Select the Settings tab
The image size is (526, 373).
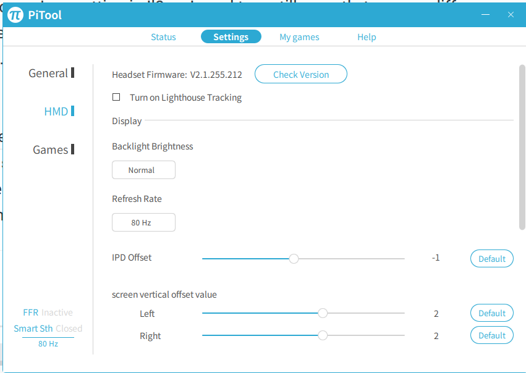click(x=231, y=37)
